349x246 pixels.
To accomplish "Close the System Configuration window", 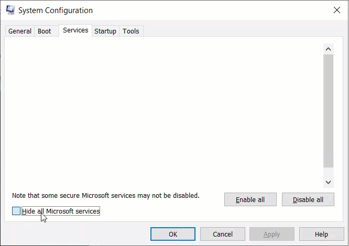I will click(337, 10).
